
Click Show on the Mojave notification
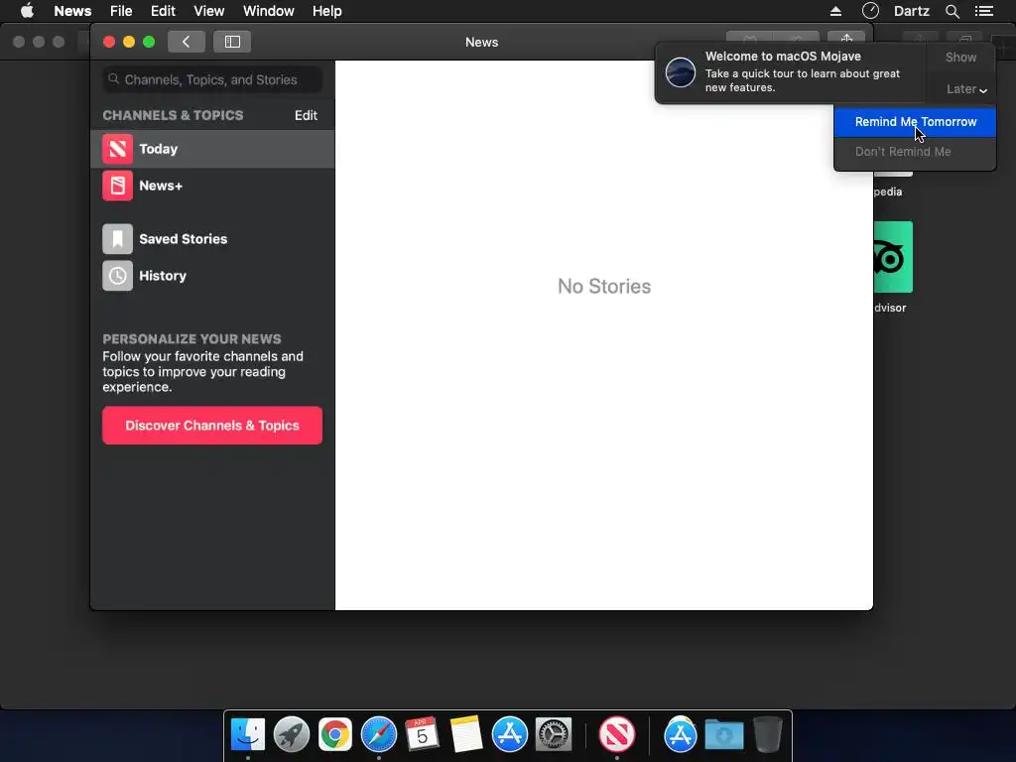[x=960, y=57]
